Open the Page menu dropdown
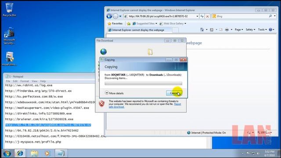Viewport: 281px width, 158px height. pos(239,29)
